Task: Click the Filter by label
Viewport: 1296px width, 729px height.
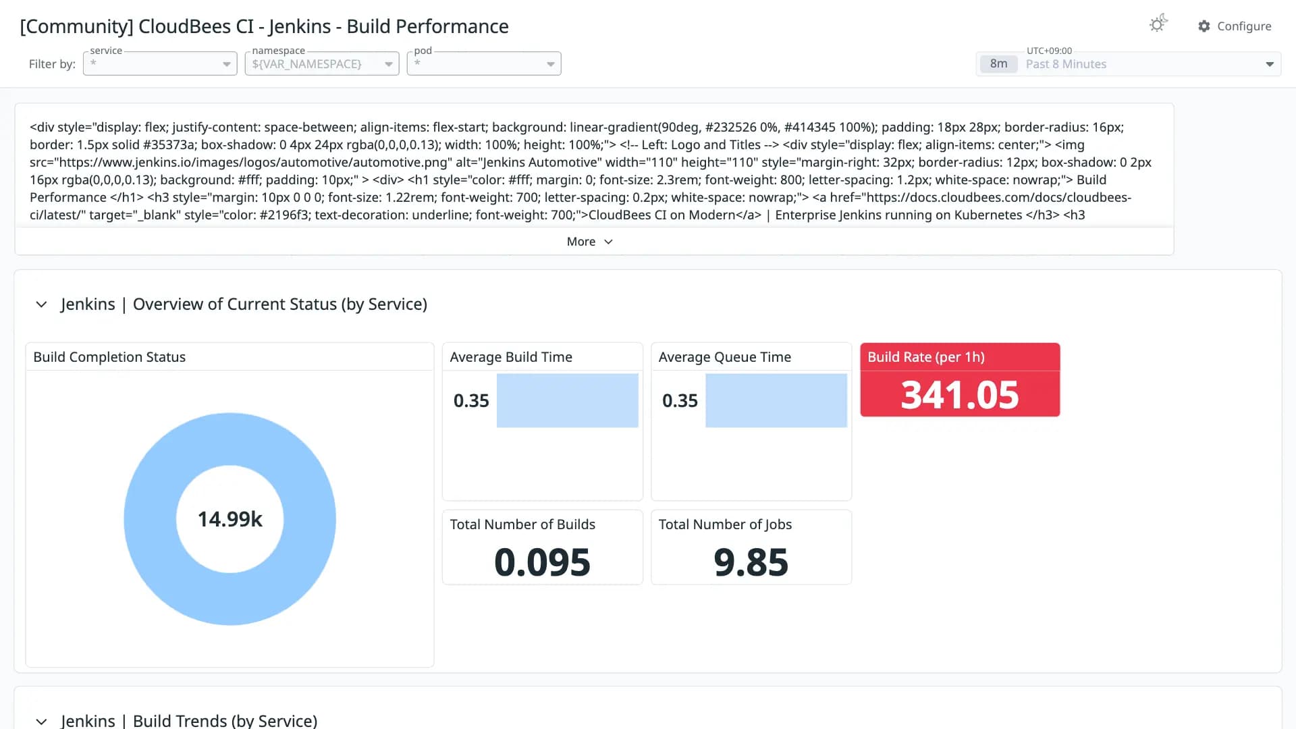Action: coord(52,64)
